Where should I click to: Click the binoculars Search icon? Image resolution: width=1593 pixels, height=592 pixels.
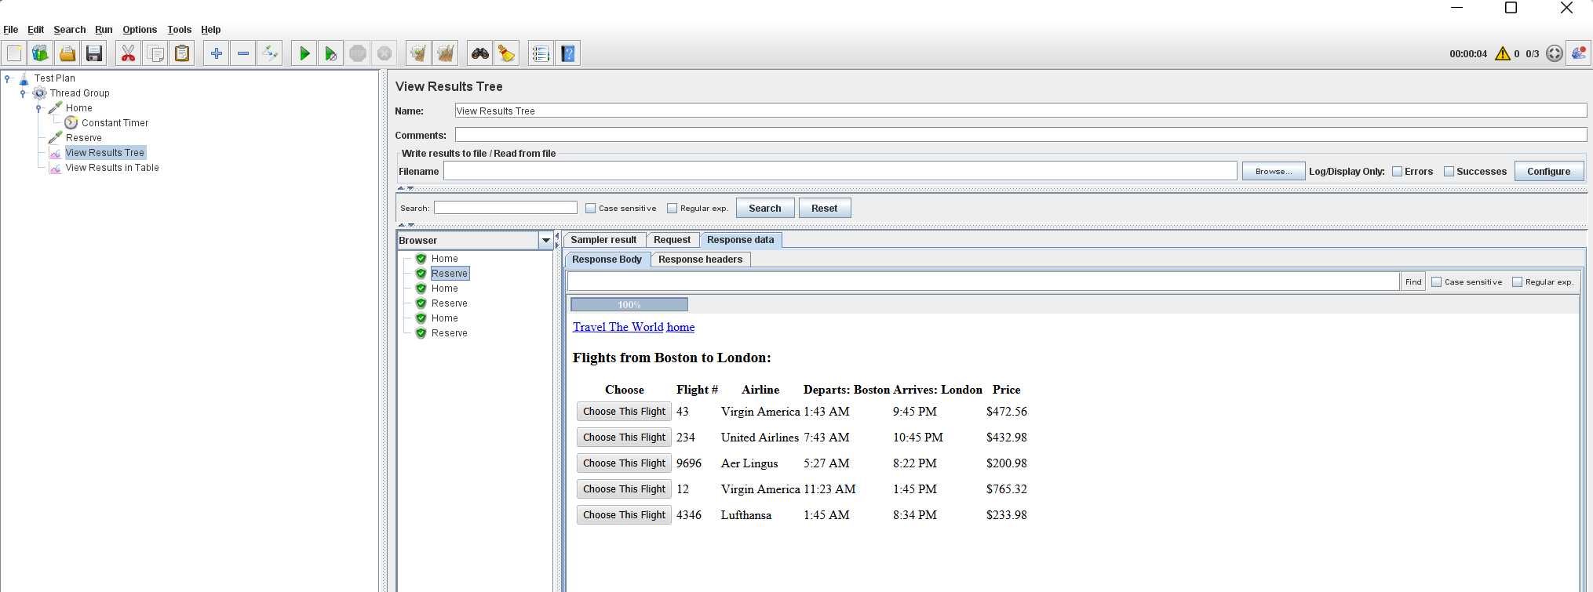coord(480,53)
